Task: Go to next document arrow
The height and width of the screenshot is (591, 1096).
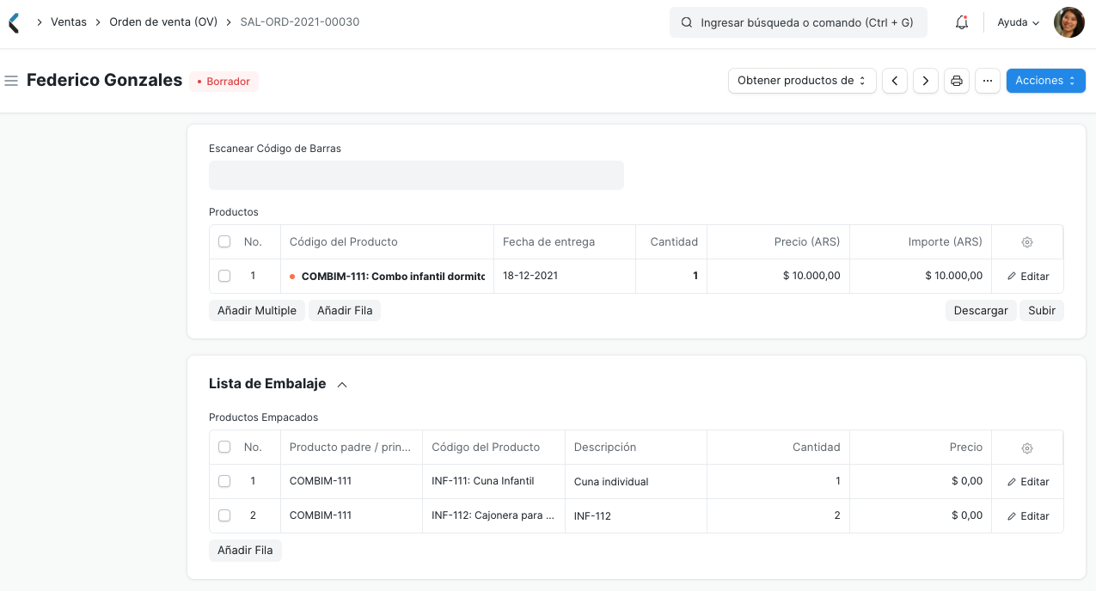Action: point(926,81)
